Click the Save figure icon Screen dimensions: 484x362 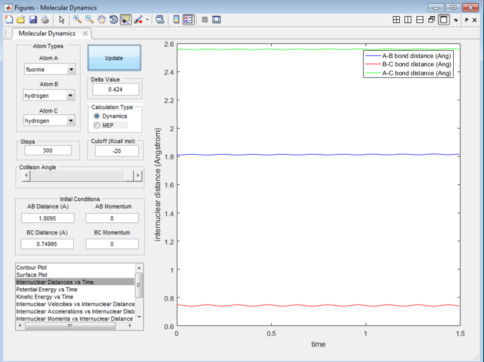[x=33, y=19]
